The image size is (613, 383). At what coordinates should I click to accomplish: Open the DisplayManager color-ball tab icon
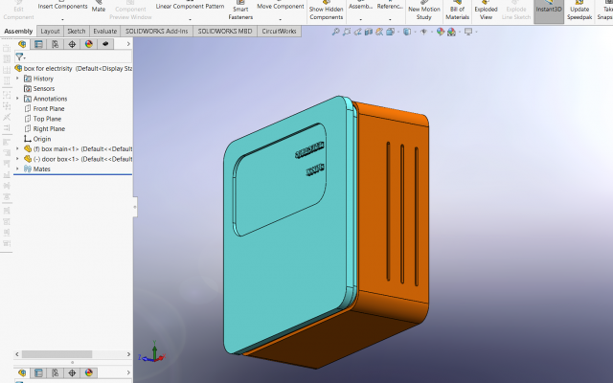(88, 44)
